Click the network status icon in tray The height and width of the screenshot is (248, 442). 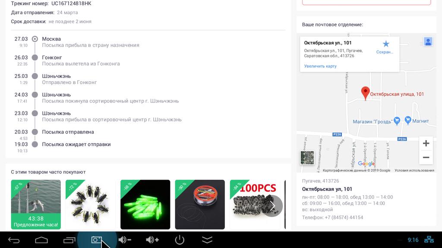point(429,240)
